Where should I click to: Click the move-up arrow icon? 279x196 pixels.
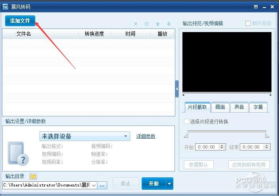tap(158, 24)
